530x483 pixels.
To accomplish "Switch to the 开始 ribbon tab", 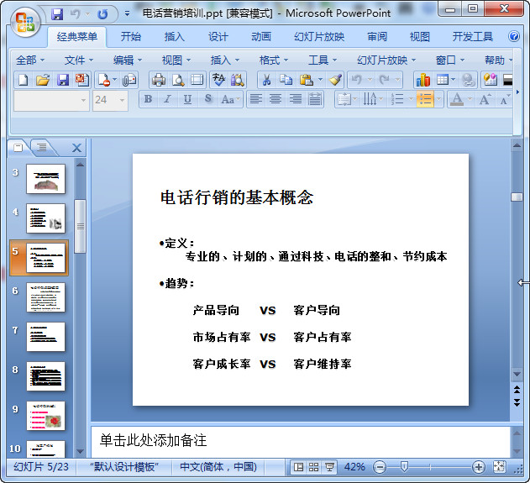I will (x=131, y=36).
